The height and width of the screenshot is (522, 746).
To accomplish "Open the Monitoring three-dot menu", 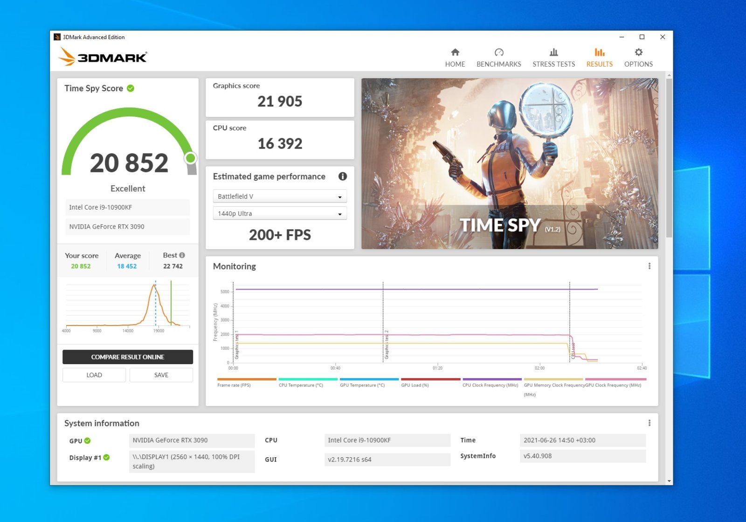I will pos(649,266).
